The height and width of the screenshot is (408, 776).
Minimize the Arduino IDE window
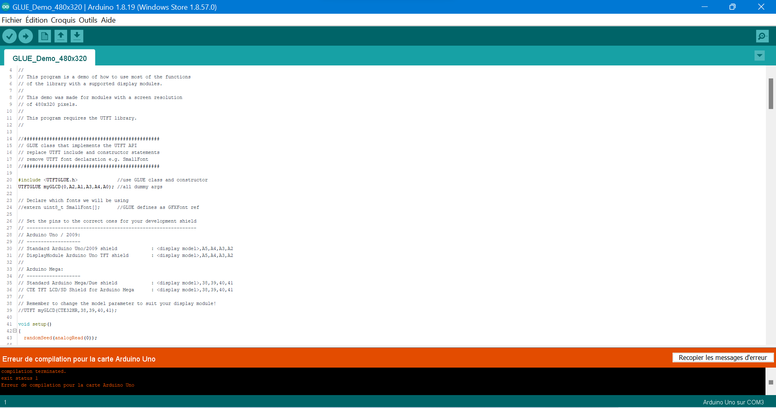[704, 7]
